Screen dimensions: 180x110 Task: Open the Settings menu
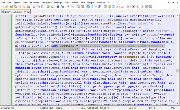pyautogui.click(x=58, y=3)
